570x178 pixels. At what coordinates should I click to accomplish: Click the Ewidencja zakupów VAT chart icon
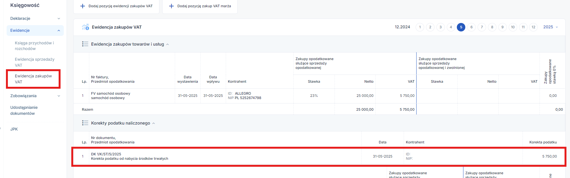pyautogui.click(x=85, y=27)
